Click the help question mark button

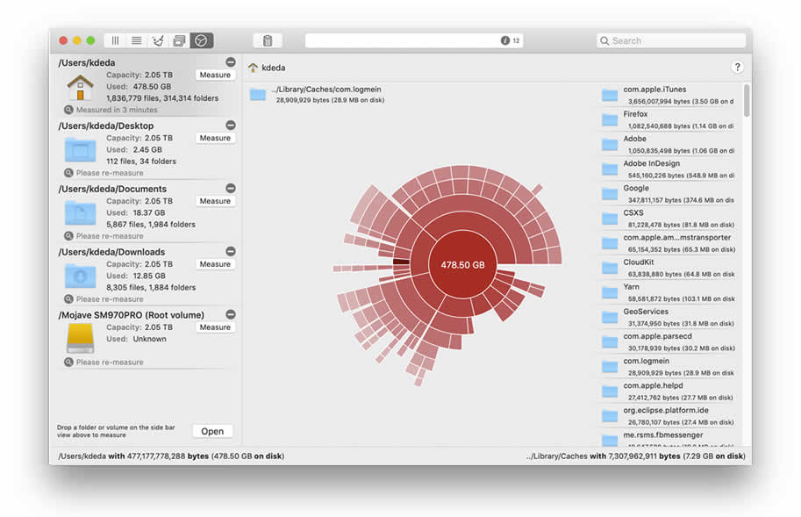[737, 67]
